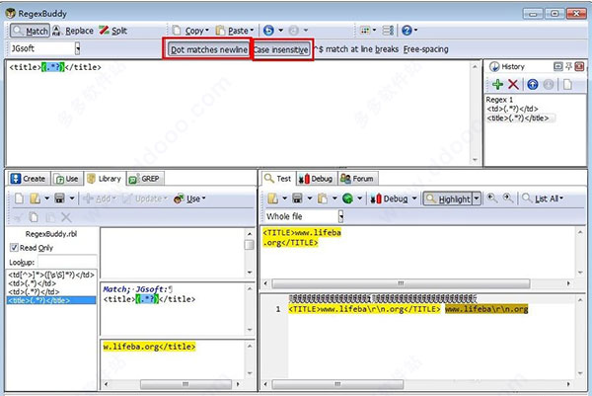Click the layout view icon in top toolbar
Viewport: 592px width, 396px height.
[365, 31]
